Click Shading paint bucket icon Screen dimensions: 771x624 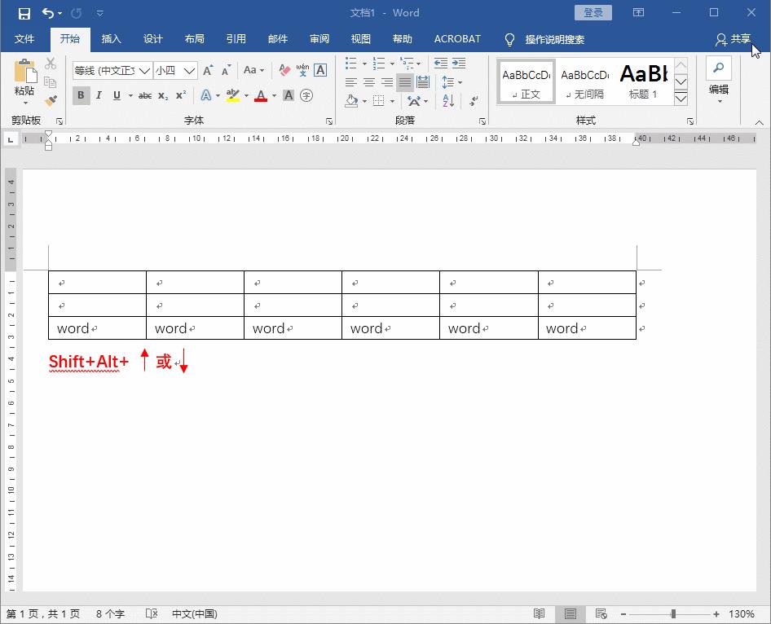351,101
